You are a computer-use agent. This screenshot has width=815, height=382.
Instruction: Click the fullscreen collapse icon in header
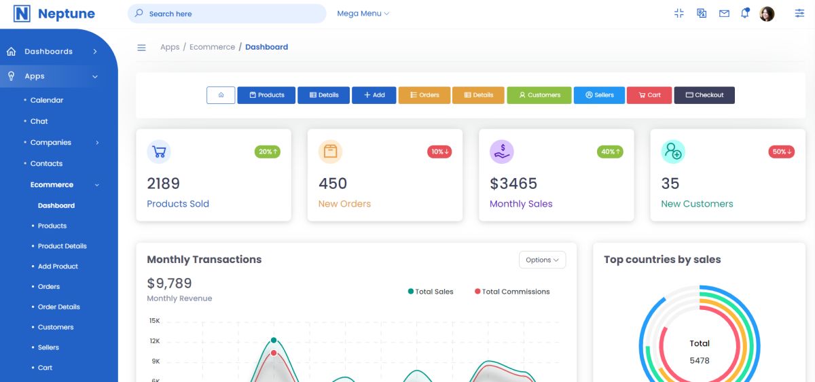(678, 14)
